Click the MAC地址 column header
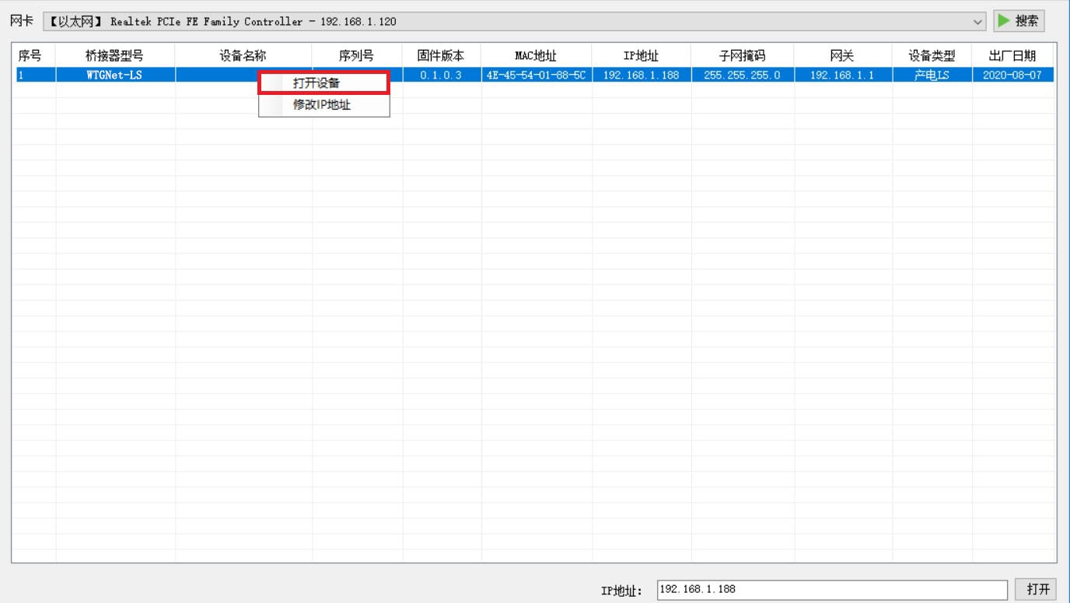Viewport: 1070px width, 603px height. point(536,55)
